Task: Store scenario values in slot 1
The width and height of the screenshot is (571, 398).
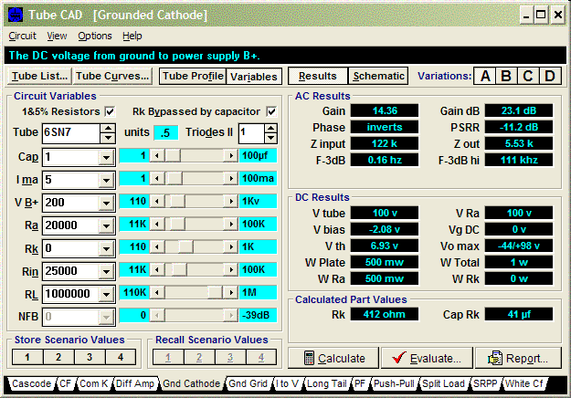Action: 27,357
